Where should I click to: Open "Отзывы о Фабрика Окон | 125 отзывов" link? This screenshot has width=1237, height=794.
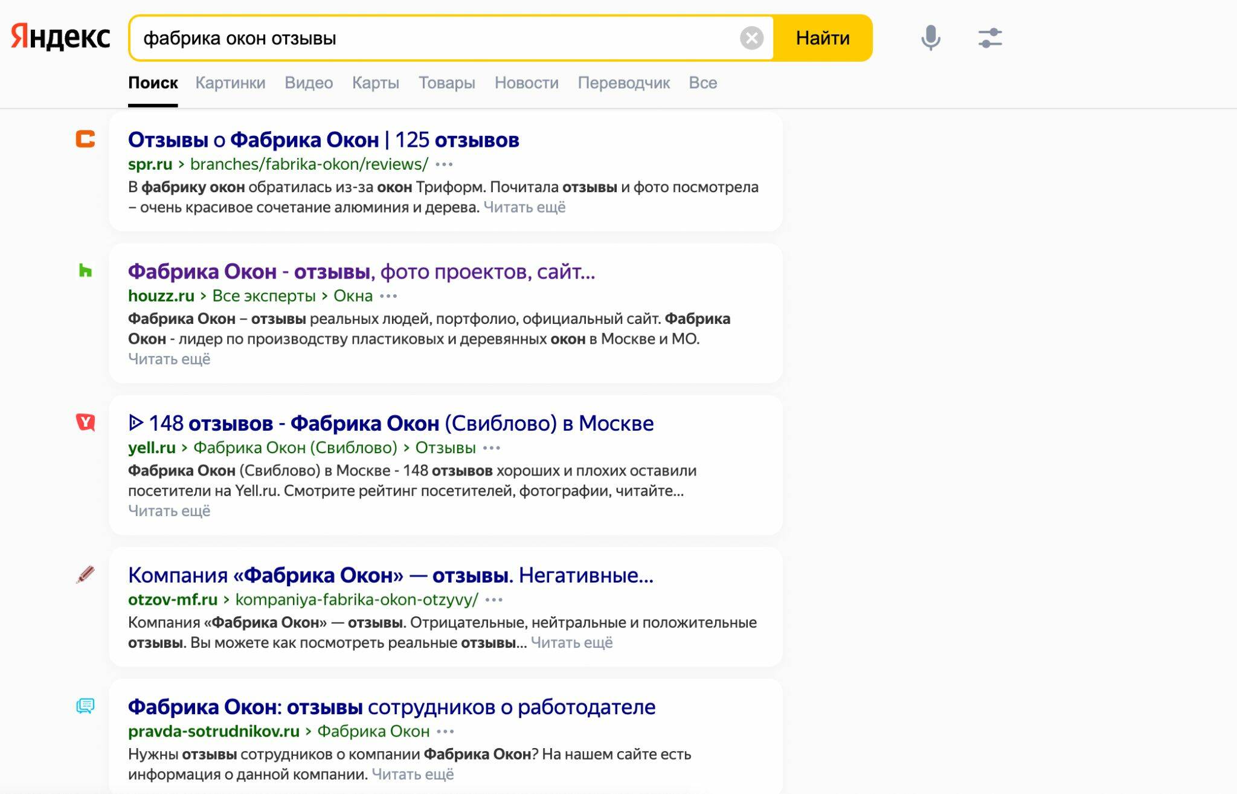click(323, 140)
